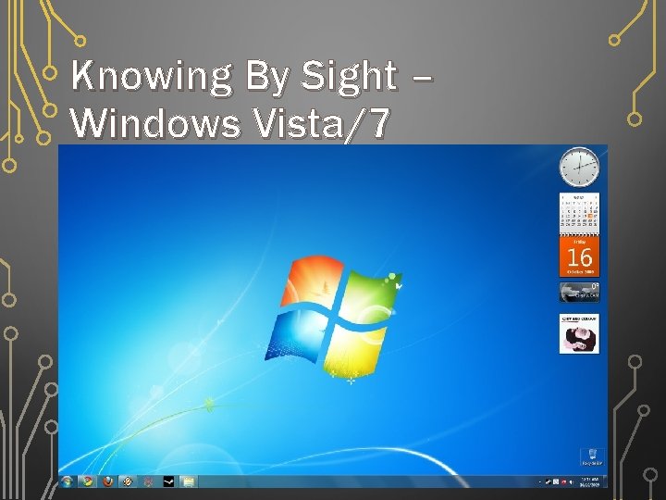Open the Windows Start orb

click(x=68, y=481)
